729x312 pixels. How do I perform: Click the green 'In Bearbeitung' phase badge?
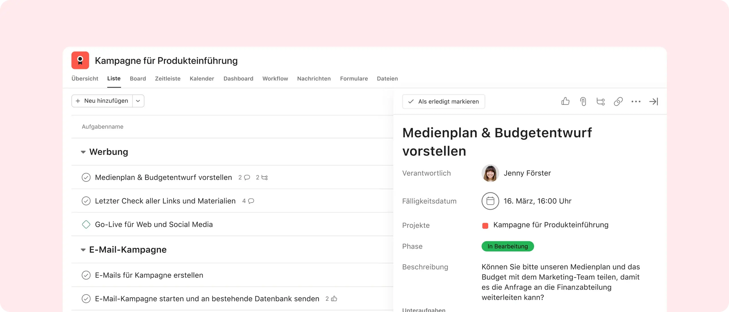point(507,246)
